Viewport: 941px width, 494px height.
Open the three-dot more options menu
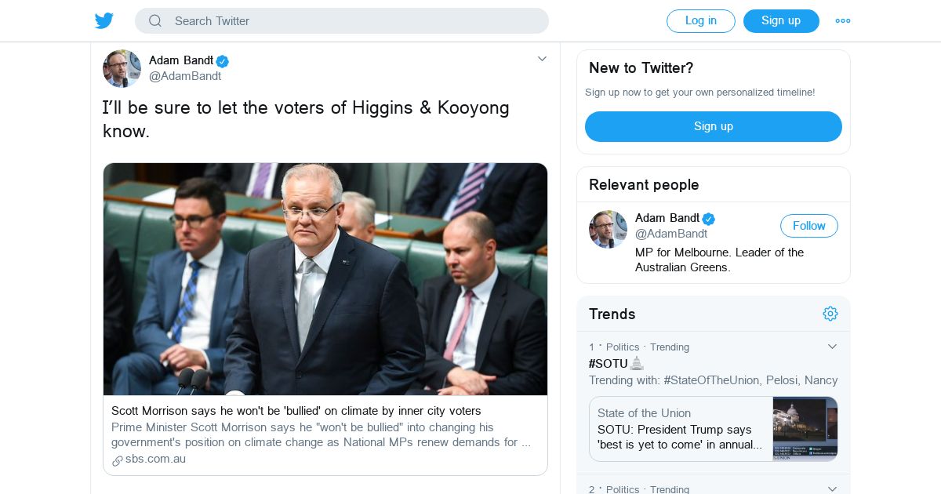coord(843,21)
